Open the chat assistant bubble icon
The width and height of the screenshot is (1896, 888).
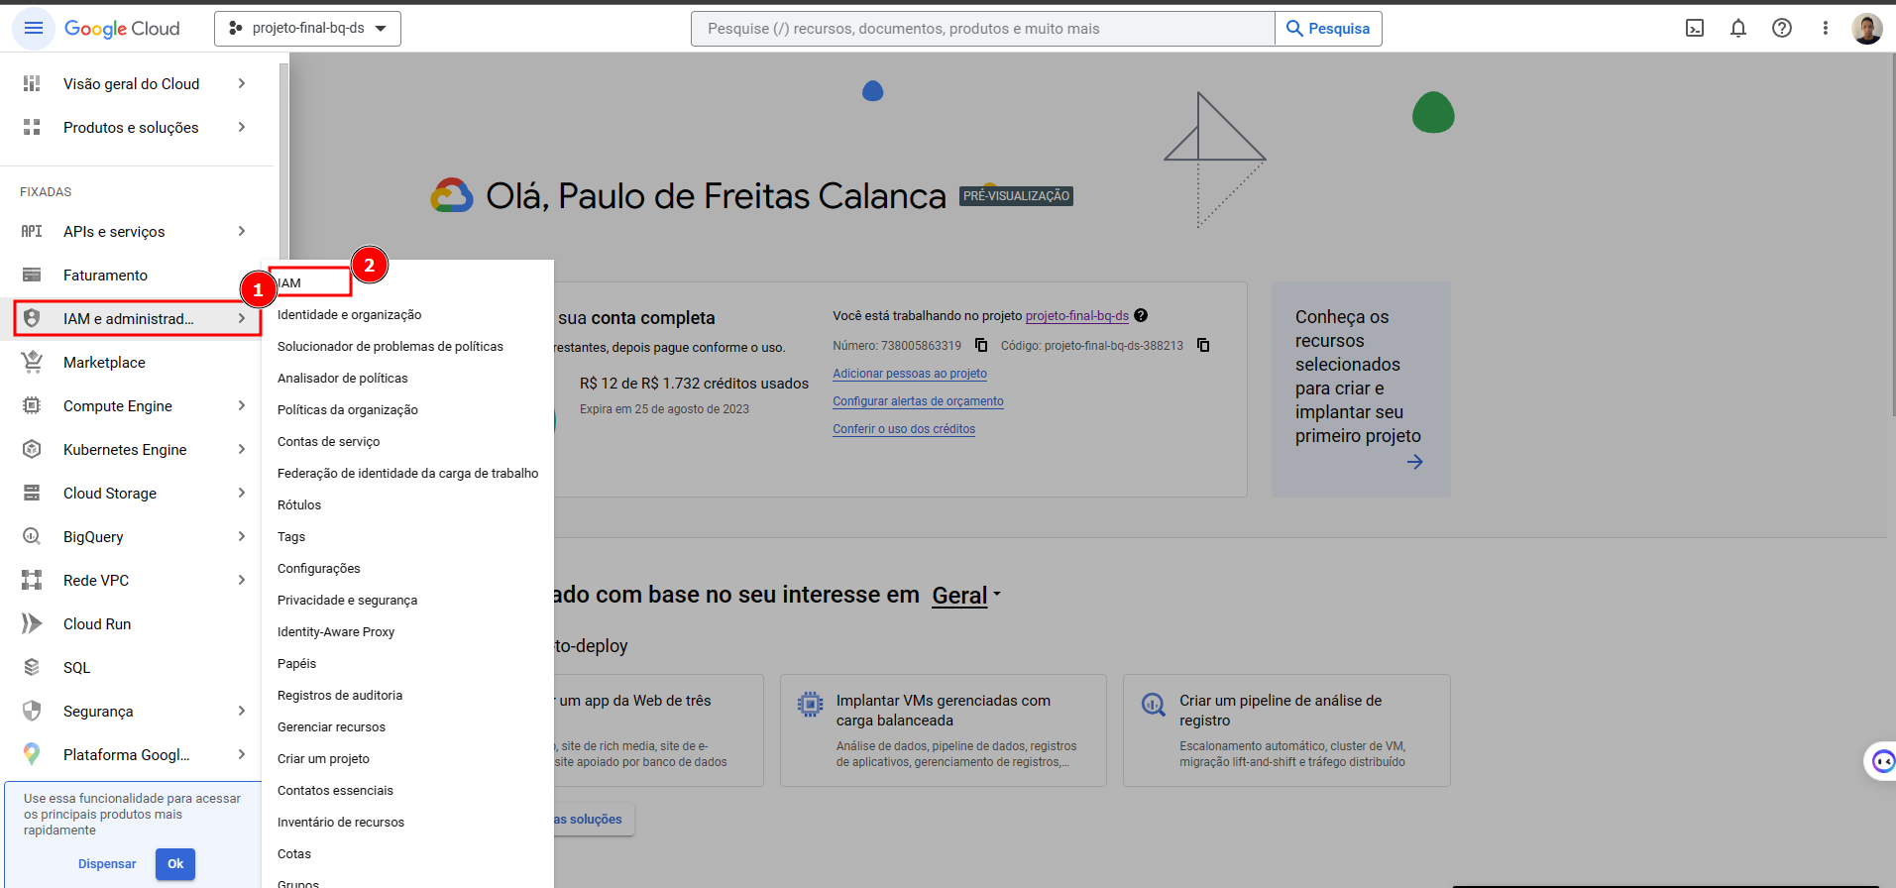coord(1883,761)
